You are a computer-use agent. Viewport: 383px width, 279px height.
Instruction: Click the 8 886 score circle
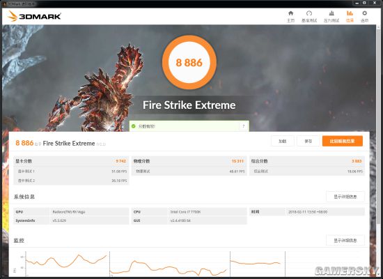click(x=189, y=62)
